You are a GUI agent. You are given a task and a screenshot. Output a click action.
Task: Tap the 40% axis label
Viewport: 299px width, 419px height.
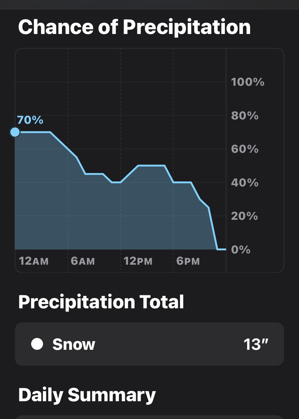coord(245,182)
